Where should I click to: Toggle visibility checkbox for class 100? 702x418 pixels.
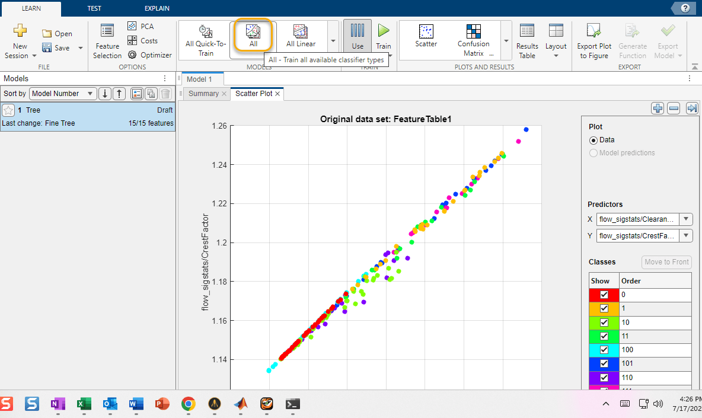[x=604, y=350]
